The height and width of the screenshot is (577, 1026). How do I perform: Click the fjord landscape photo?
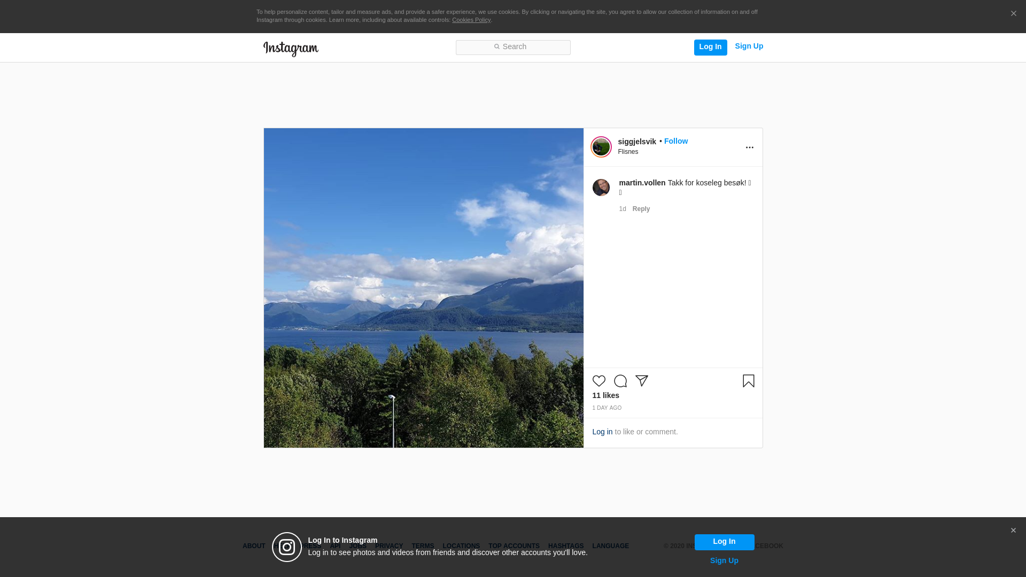pos(423,287)
